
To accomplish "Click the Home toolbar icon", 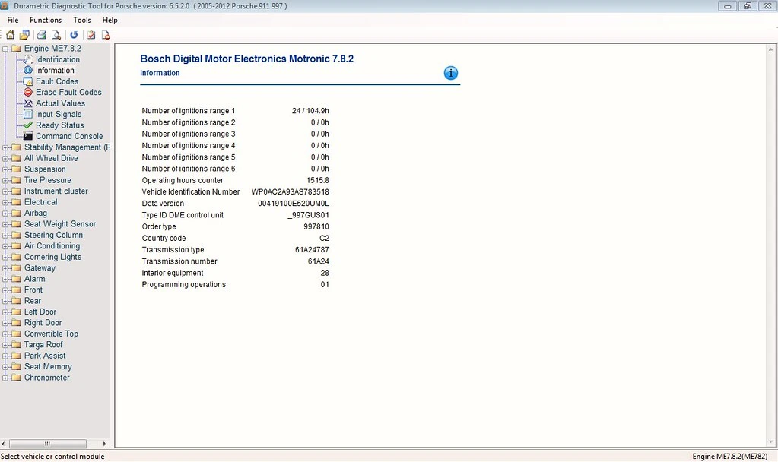I will [x=10, y=35].
